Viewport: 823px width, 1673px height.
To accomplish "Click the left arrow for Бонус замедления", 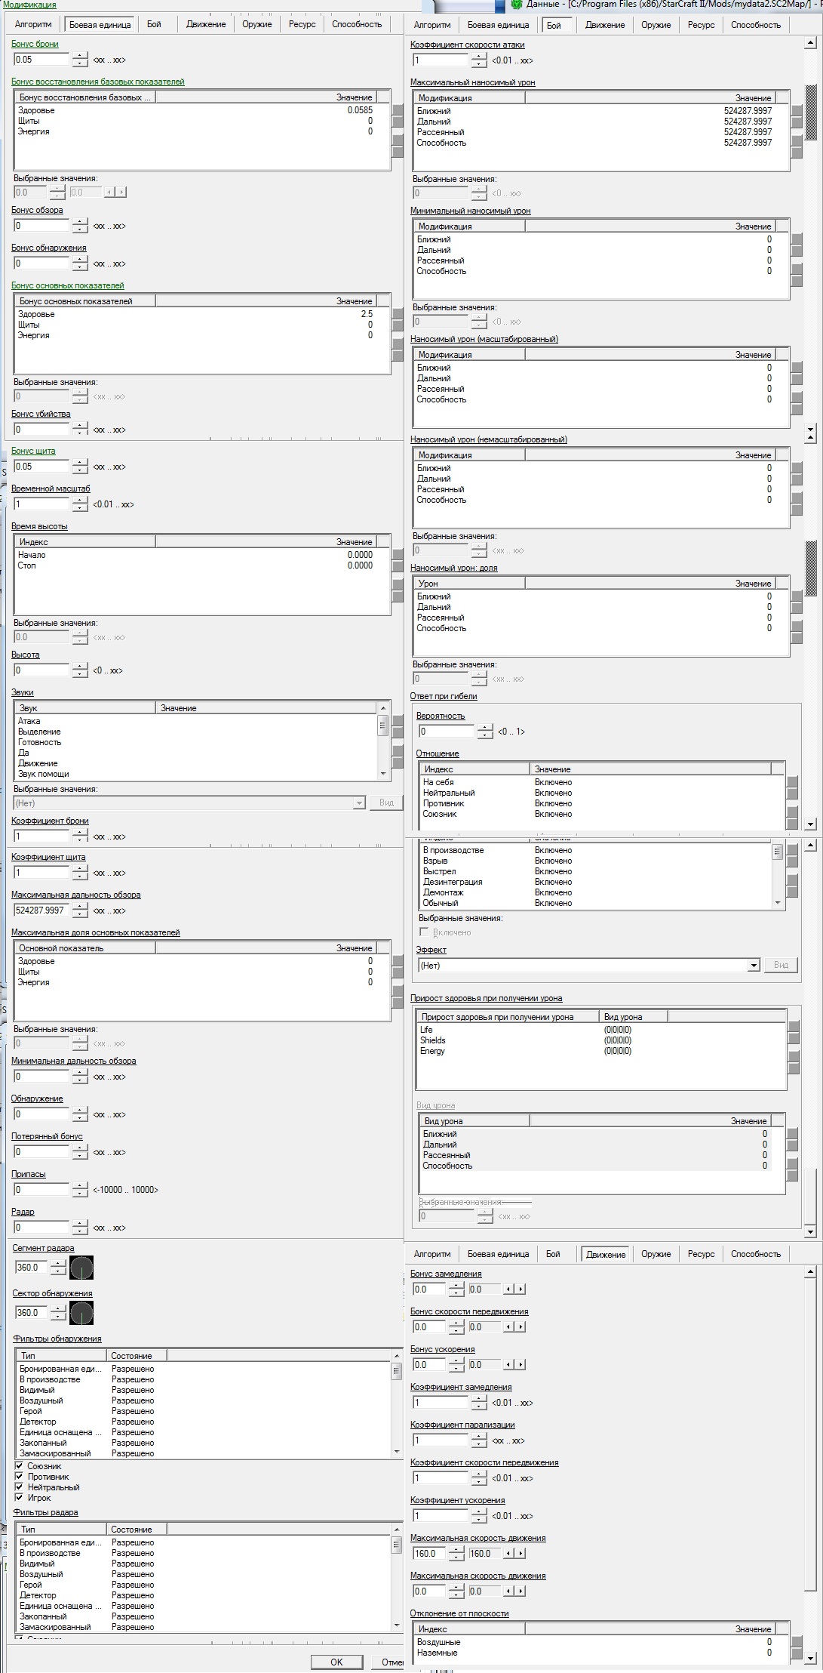I will (509, 1289).
